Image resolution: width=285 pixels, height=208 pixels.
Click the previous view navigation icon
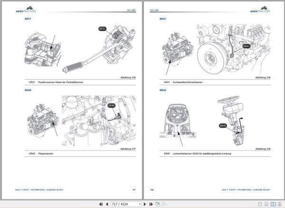click(x=158, y=204)
